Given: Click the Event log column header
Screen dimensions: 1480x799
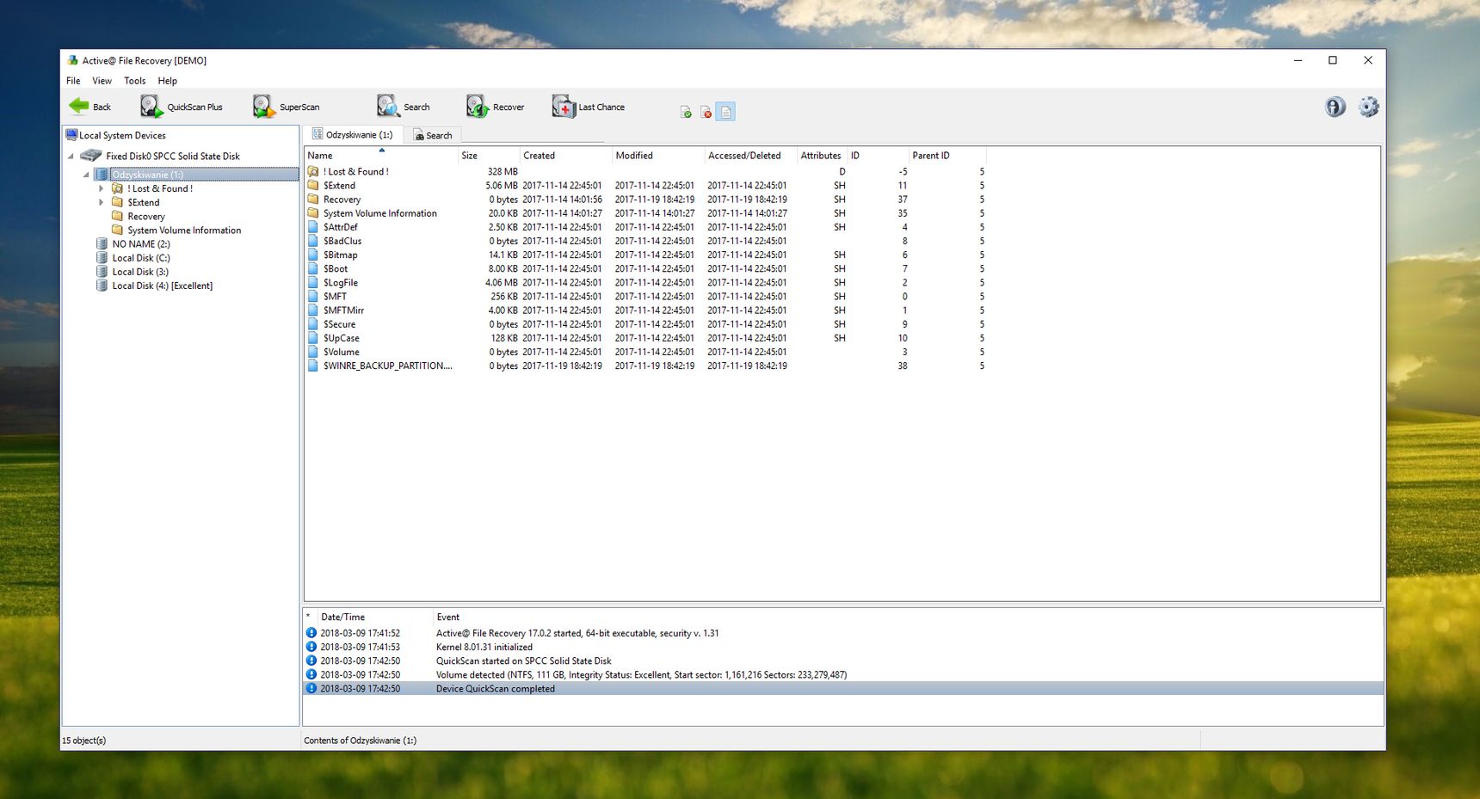Looking at the screenshot, I should pyautogui.click(x=908, y=617).
